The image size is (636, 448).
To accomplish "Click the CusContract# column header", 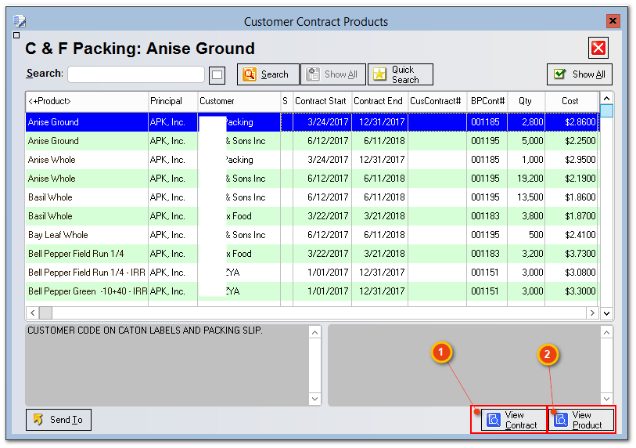I will click(437, 101).
